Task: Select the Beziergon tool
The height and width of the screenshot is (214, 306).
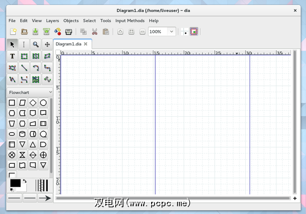Action: pos(12,68)
